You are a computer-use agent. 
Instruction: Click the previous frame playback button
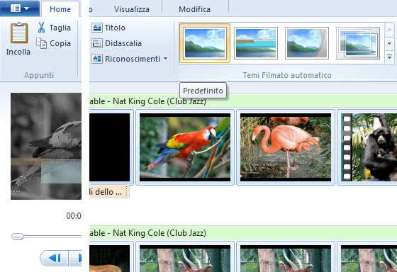(54, 258)
